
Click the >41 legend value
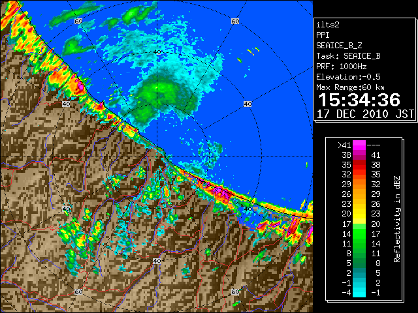click(344, 145)
